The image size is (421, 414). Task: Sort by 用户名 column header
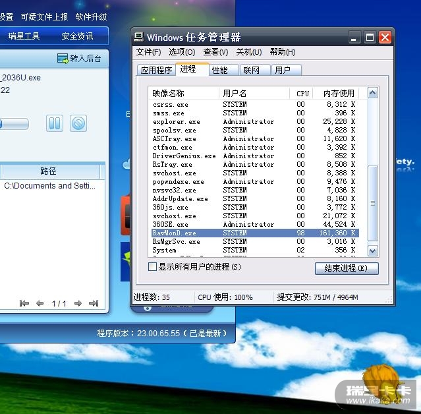click(254, 94)
